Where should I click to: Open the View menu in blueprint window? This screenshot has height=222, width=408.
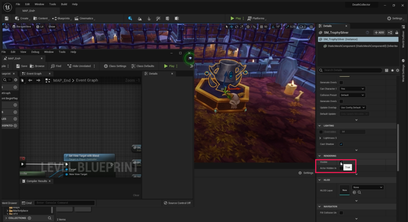click(x=23, y=52)
